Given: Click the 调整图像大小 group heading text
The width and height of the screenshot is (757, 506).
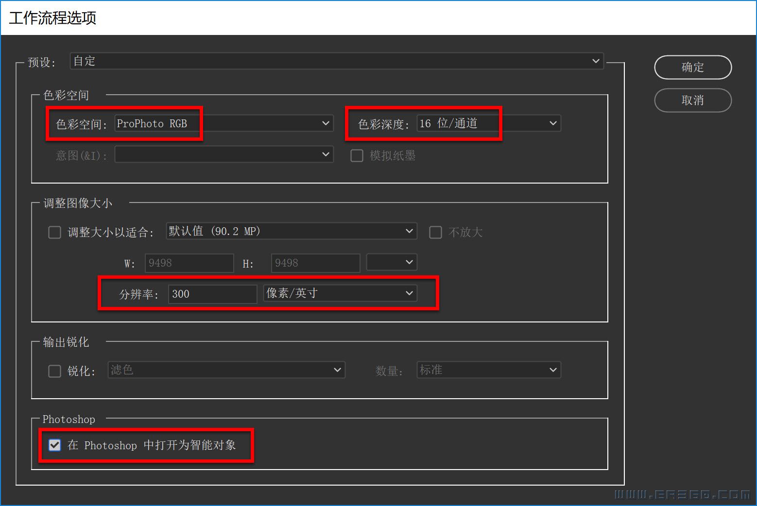Looking at the screenshot, I should tap(78, 203).
